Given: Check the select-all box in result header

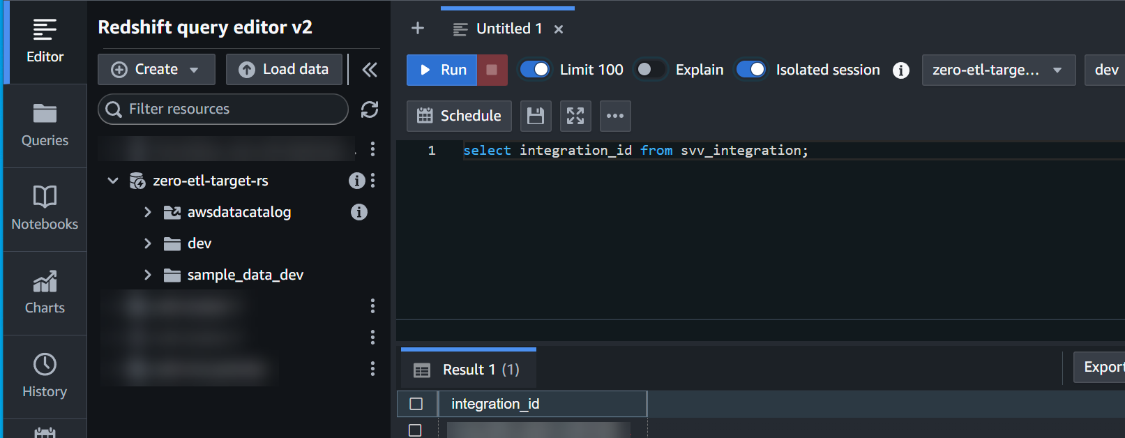Looking at the screenshot, I should pyautogui.click(x=416, y=404).
